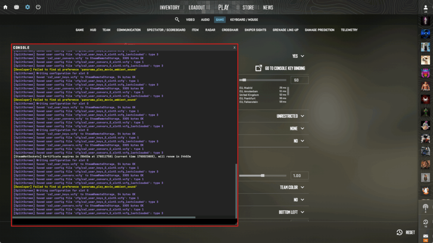The width and height of the screenshot is (433, 243).
Task: Select the pink glowing figure friend avatar
Action: [425, 20]
